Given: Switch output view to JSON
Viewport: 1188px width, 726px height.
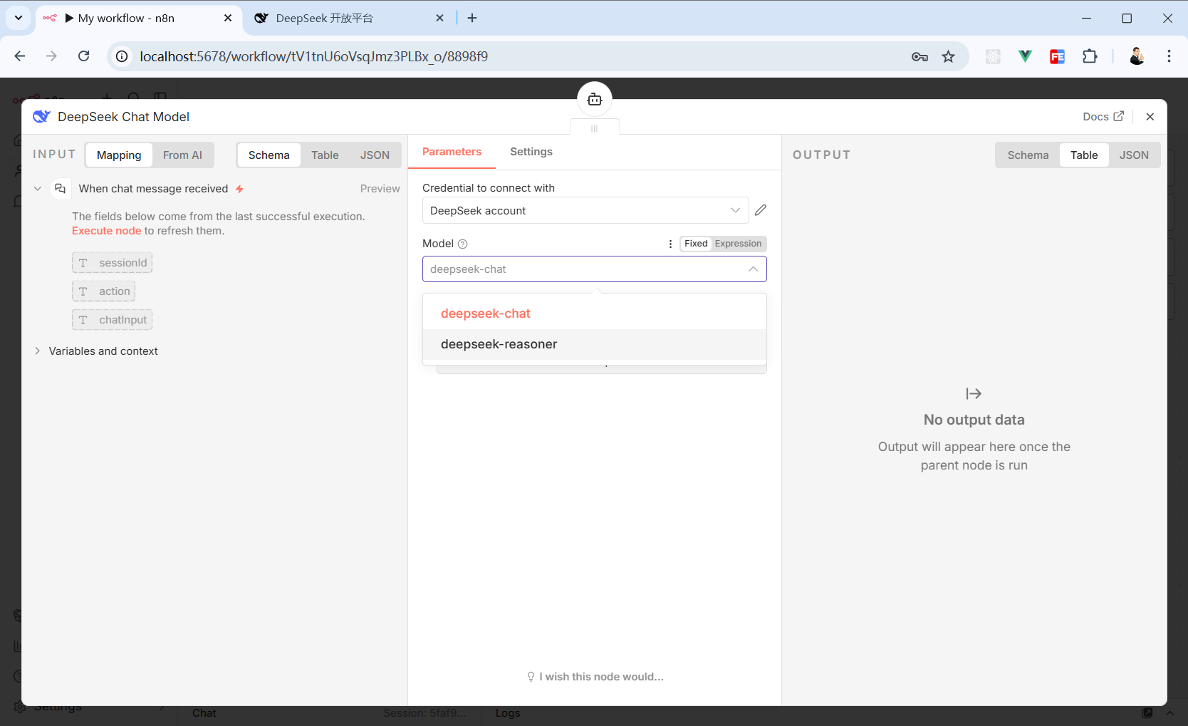Looking at the screenshot, I should click(x=1133, y=155).
